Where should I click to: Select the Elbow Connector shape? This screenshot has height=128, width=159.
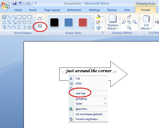9,22
